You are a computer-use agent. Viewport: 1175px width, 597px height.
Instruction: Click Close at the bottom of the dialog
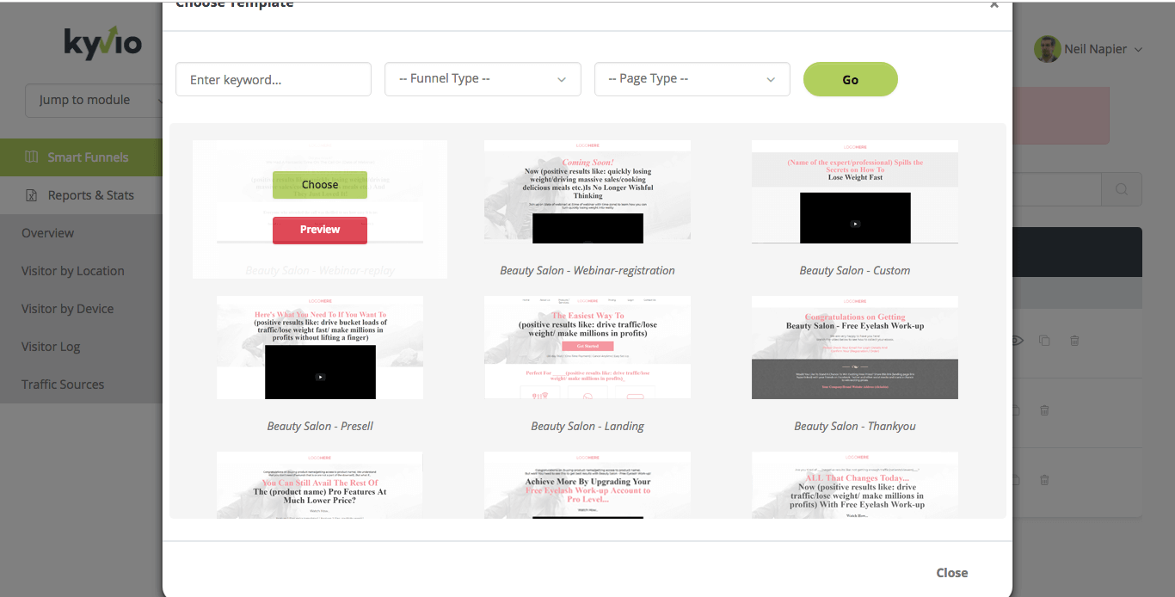pos(952,573)
